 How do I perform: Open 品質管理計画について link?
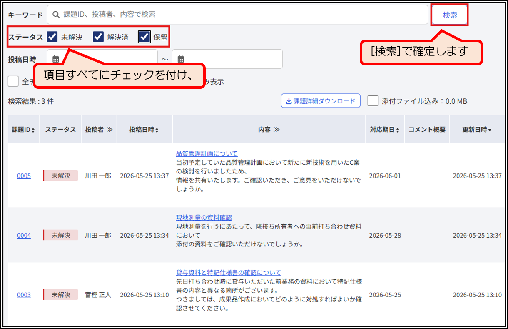pyautogui.click(x=207, y=153)
